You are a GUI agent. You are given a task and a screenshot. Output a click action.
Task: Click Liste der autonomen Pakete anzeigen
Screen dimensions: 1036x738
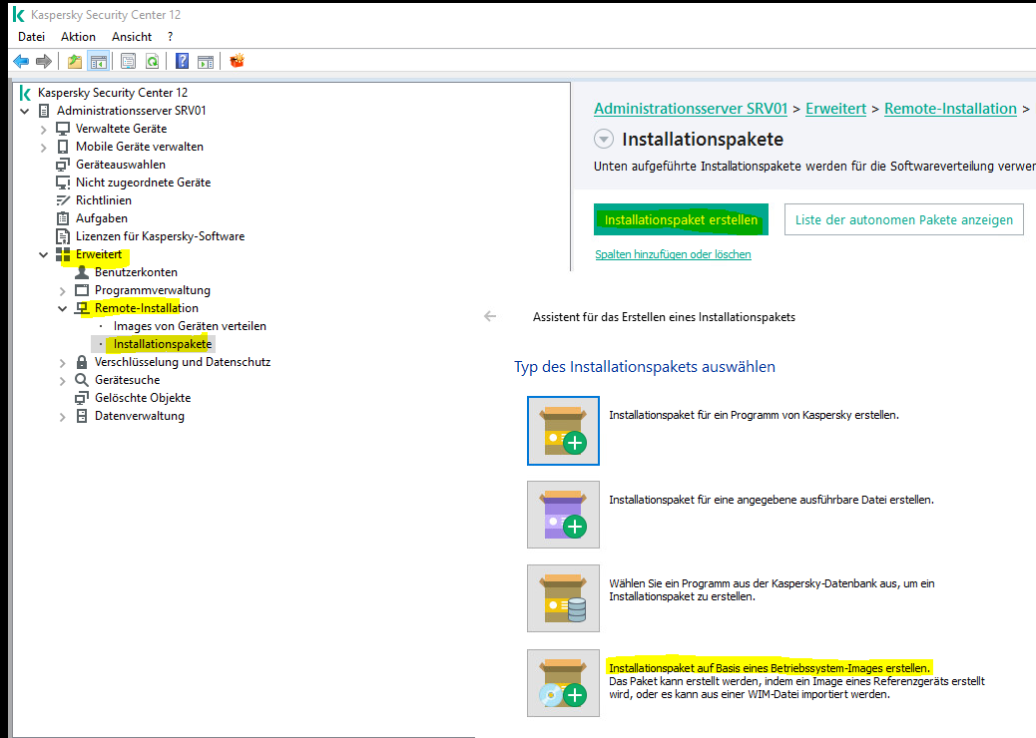click(x=904, y=219)
